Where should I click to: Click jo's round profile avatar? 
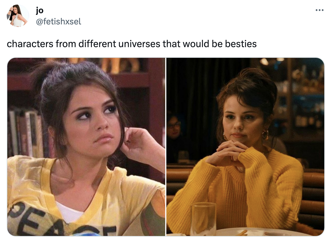18,16
